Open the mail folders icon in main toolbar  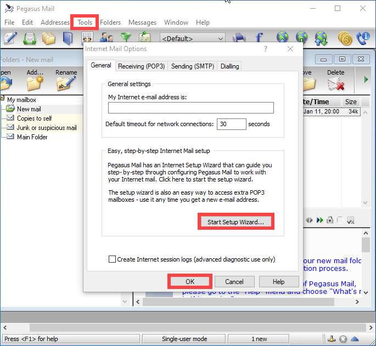point(49,38)
